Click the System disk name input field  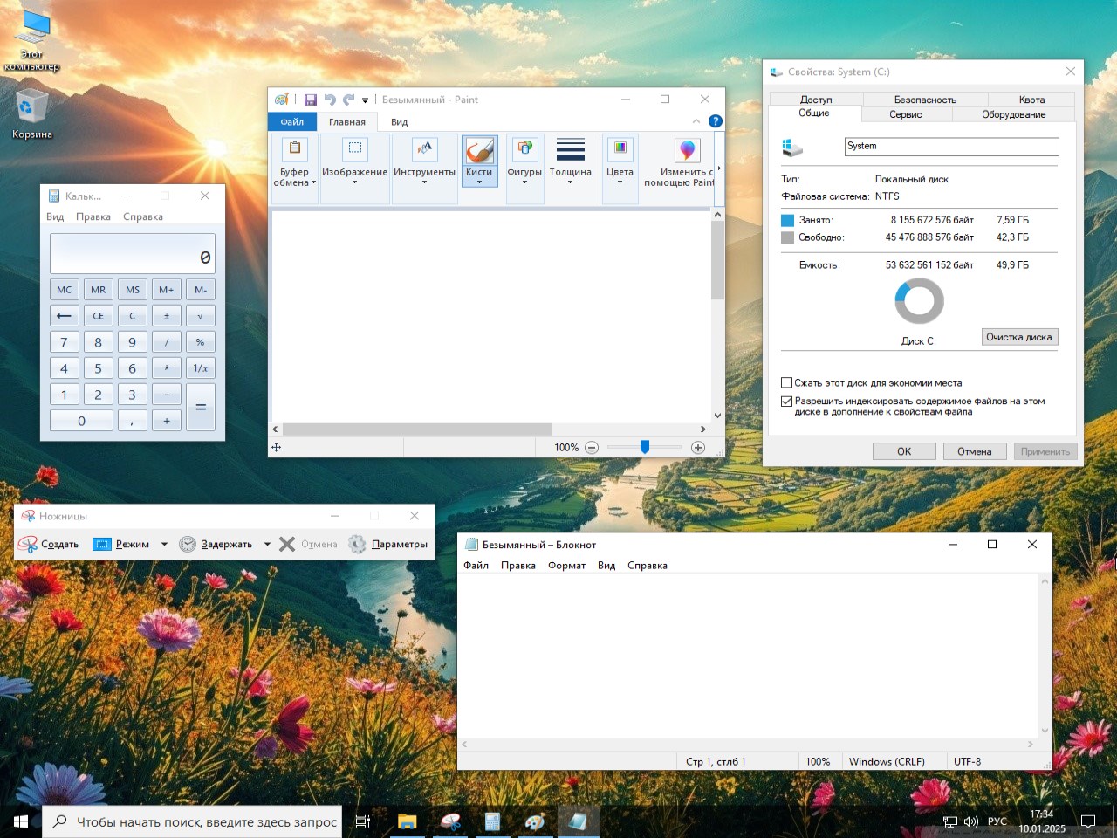click(951, 147)
